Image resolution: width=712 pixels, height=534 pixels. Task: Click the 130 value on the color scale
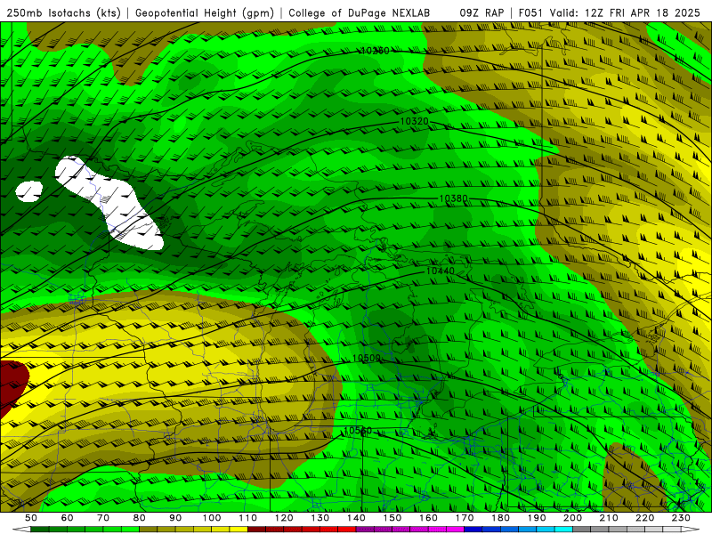pos(320,518)
